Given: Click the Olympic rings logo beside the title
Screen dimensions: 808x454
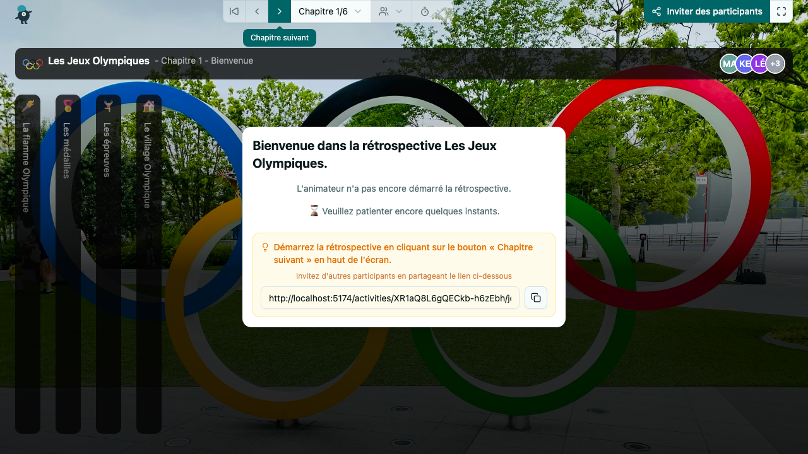Looking at the screenshot, I should 32,63.
